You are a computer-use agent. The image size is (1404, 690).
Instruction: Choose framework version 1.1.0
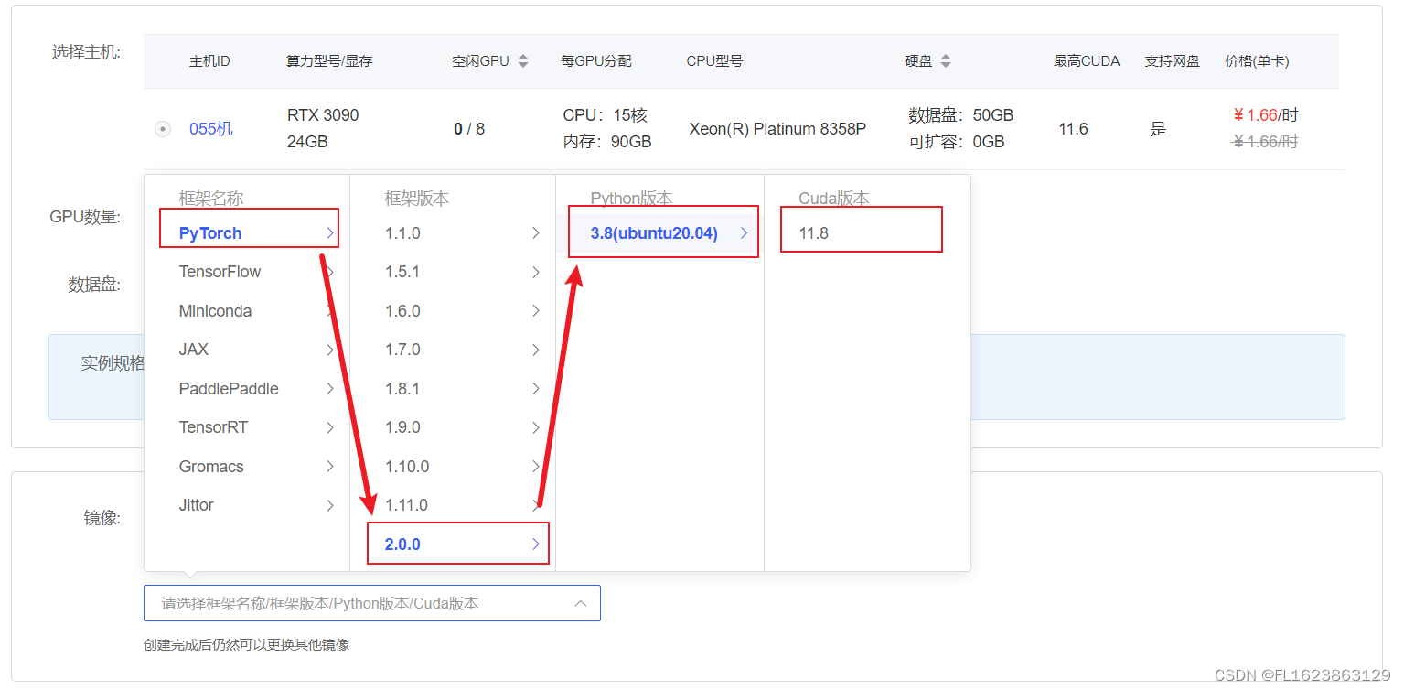click(x=453, y=233)
